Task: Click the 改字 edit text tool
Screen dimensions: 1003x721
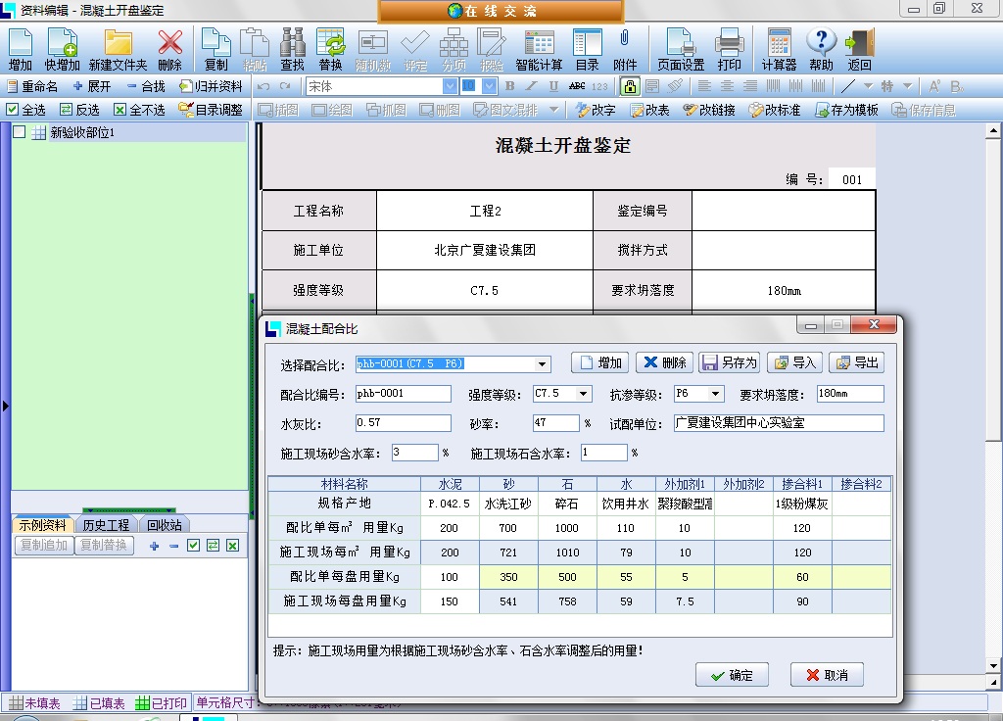Action: click(595, 110)
